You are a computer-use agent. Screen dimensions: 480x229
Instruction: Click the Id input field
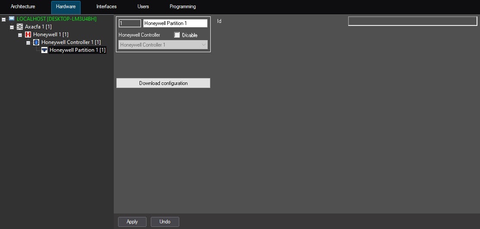click(412, 21)
